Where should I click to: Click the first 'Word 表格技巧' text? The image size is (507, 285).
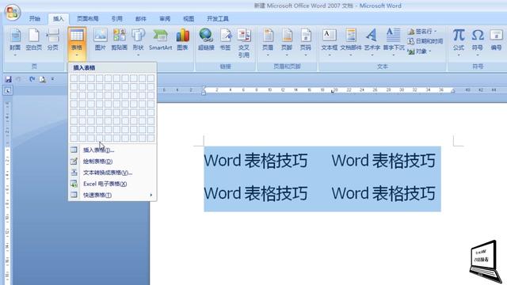256,161
